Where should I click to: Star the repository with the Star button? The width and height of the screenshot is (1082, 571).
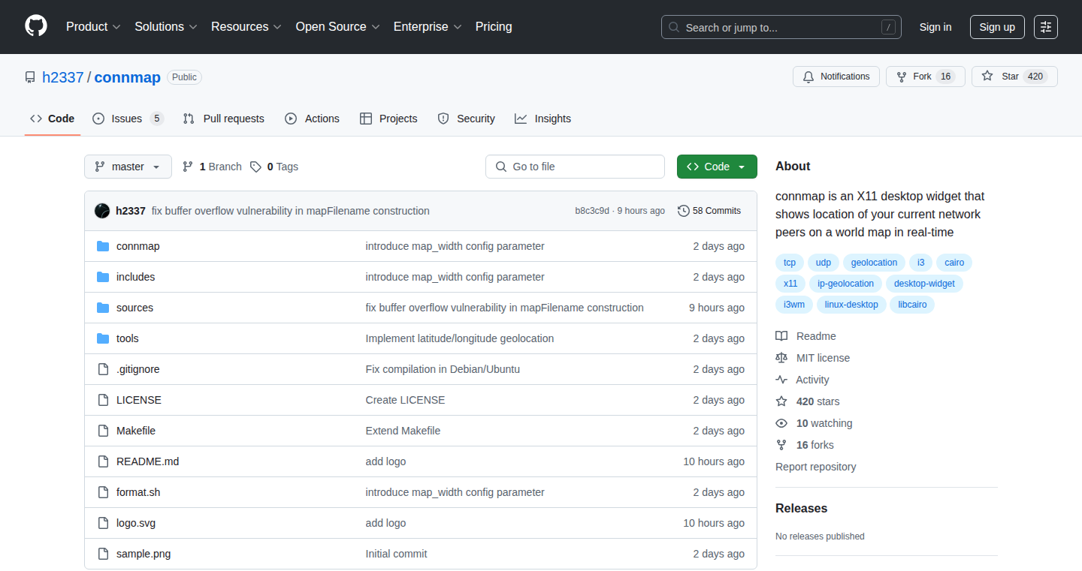[x=1014, y=77]
